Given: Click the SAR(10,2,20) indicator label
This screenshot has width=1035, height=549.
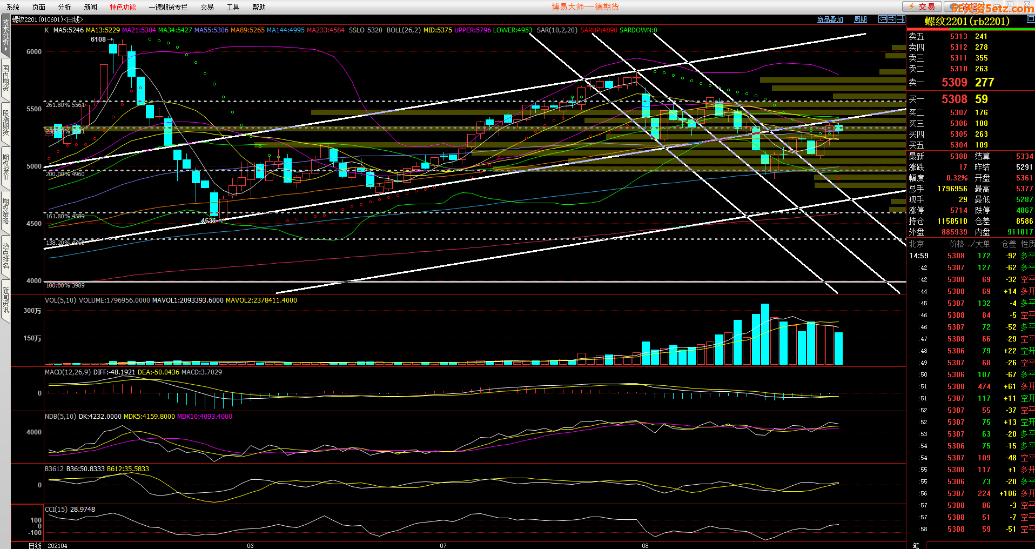Looking at the screenshot, I should click(557, 30).
